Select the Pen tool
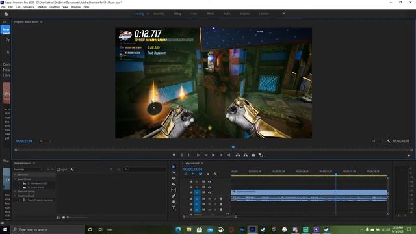The image size is (416, 234). 174,196
